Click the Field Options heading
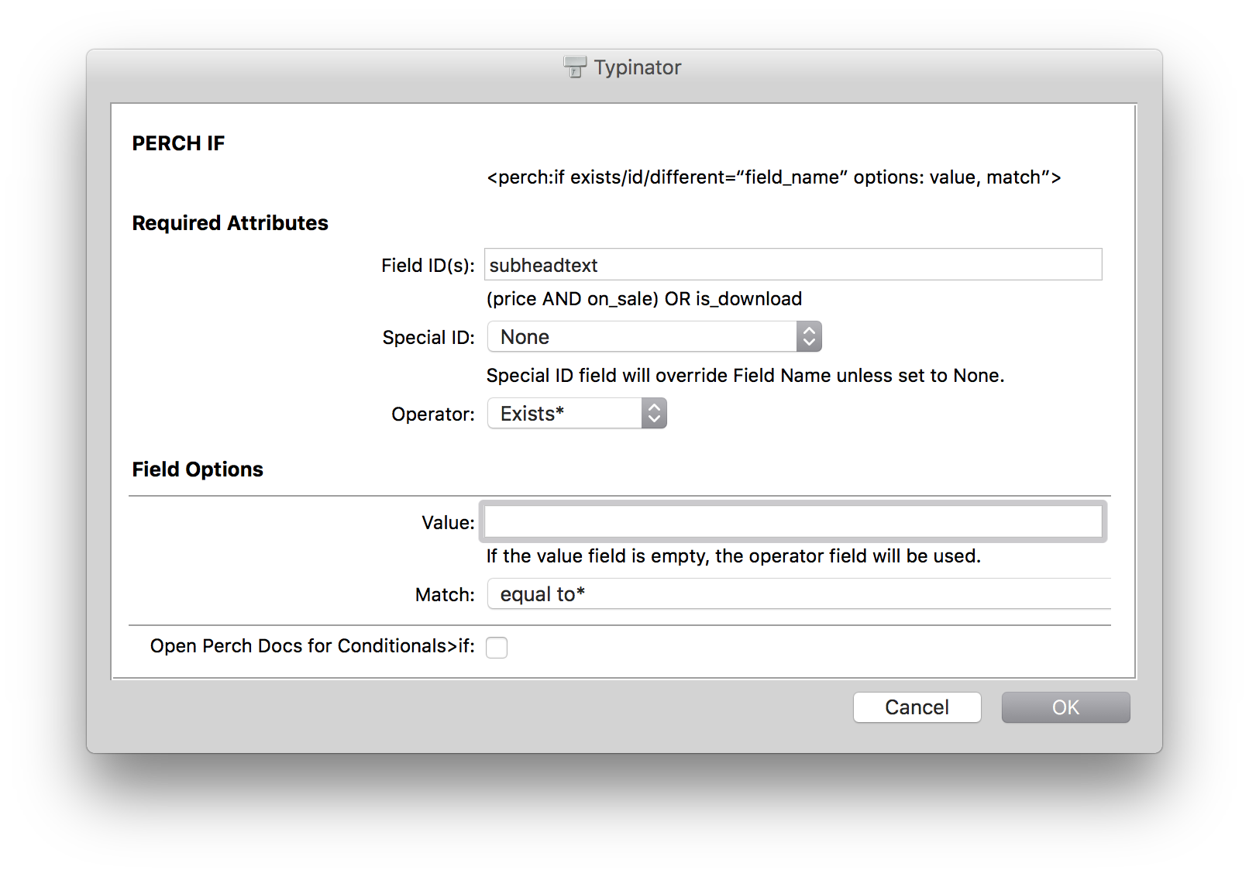This screenshot has width=1249, height=877. tap(198, 469)
